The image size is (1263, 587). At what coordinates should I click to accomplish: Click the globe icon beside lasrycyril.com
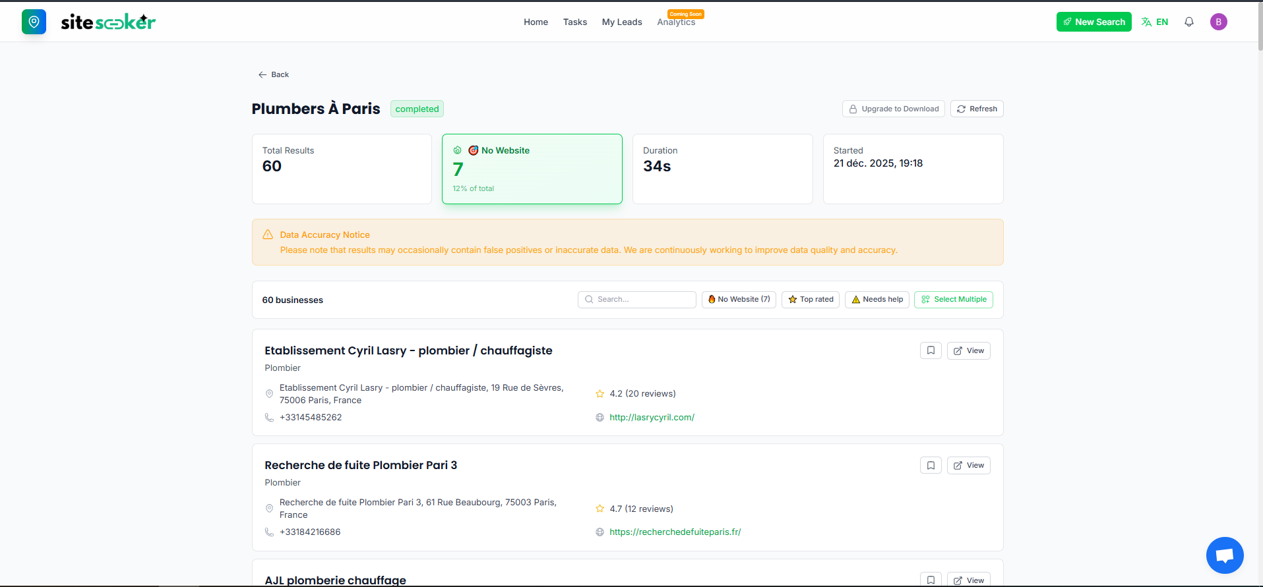click(x=600, y=417)
